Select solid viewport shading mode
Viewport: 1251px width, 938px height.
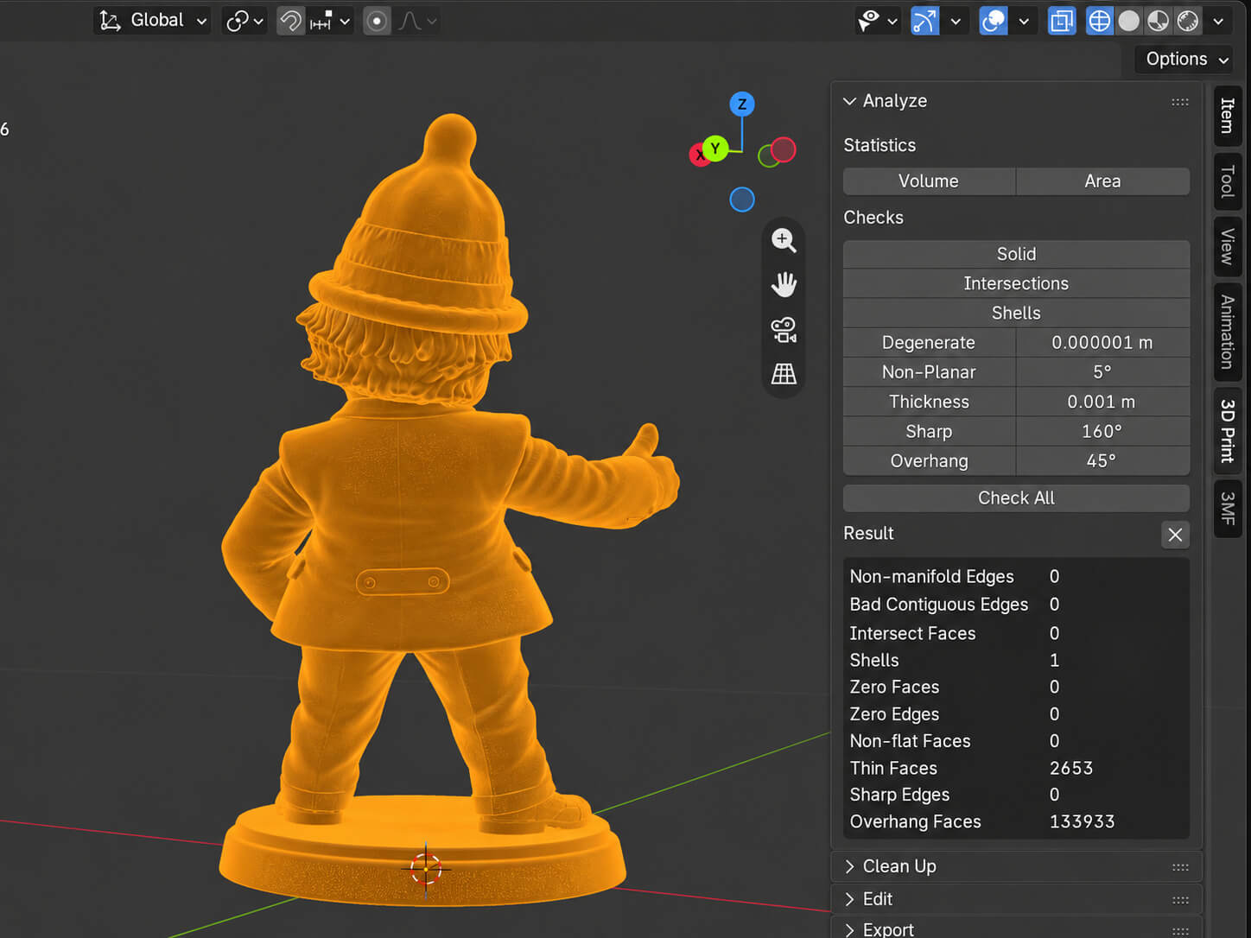point(1128,21)
